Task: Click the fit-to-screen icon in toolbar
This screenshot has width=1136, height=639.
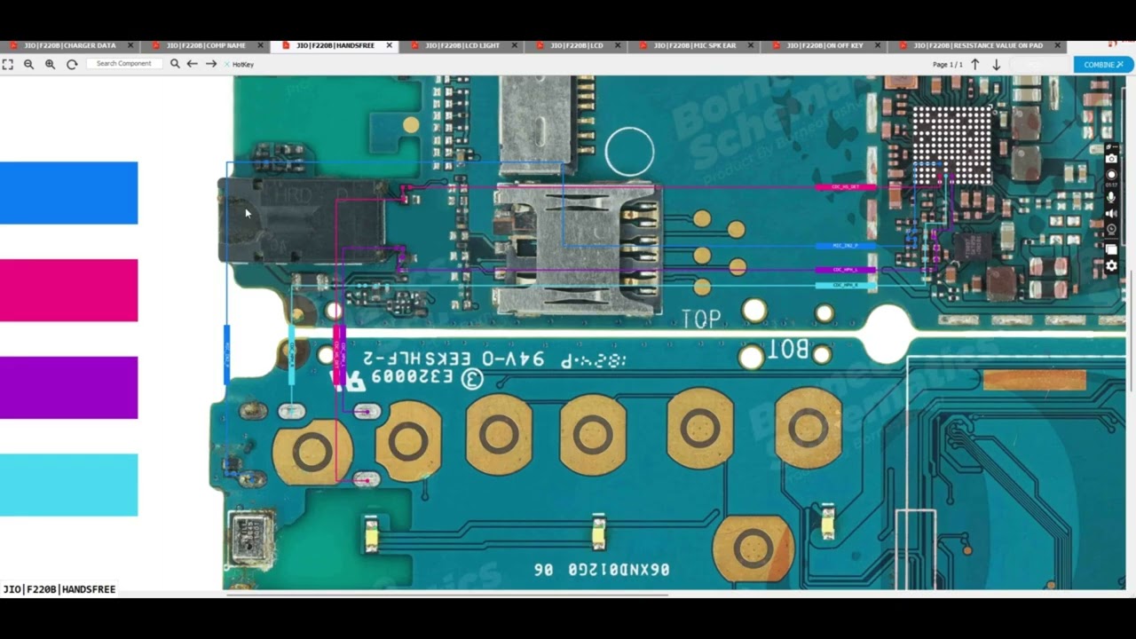Action: pos(7,64)
